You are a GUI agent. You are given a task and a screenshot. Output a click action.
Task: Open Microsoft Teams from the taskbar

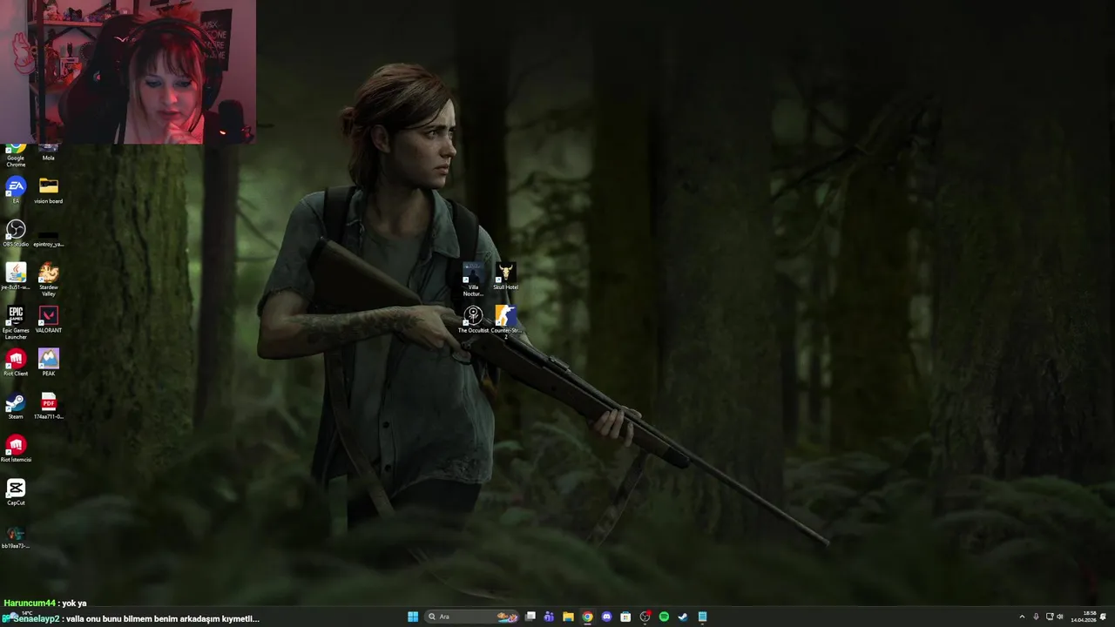[x=549, y=617]
